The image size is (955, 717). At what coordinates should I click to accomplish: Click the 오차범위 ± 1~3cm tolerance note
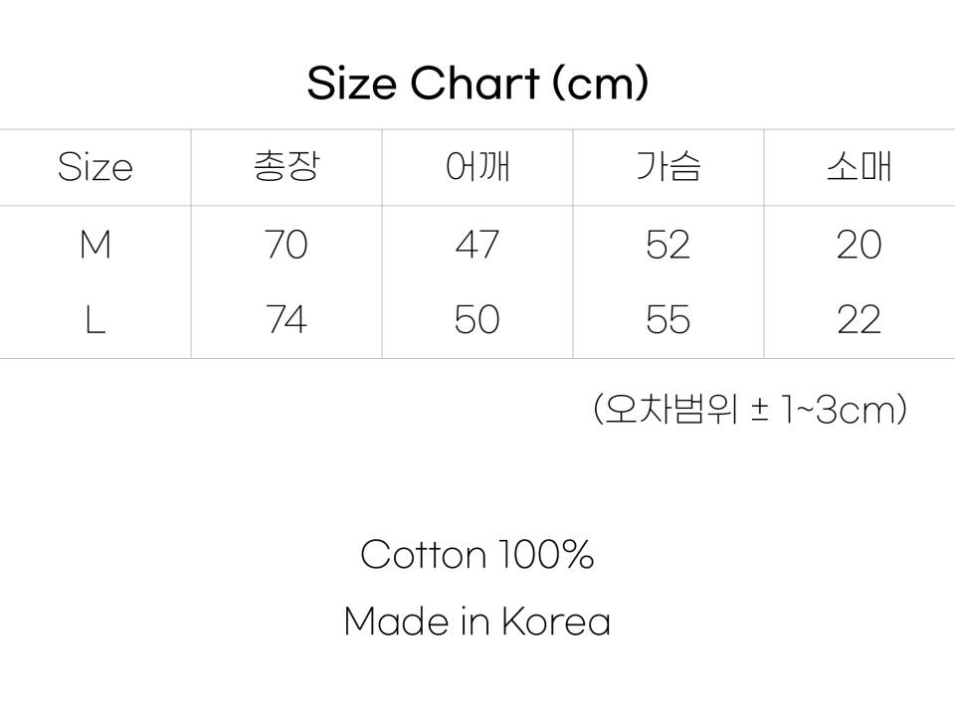click(750, 410)
